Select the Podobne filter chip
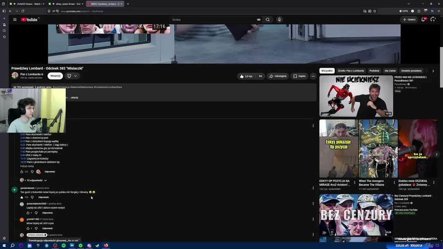Image resolution: width=443 pixels, height=249 pixels. point(374,71)
